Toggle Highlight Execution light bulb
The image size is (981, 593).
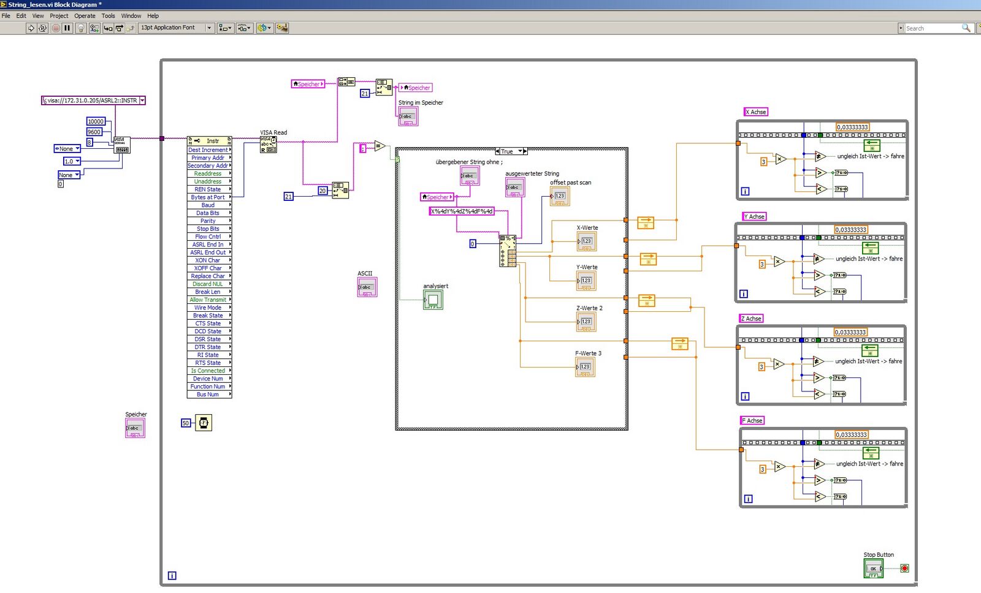click(x=80, y=28)
